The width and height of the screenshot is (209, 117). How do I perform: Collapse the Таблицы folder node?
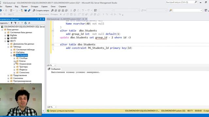point(8,47)
